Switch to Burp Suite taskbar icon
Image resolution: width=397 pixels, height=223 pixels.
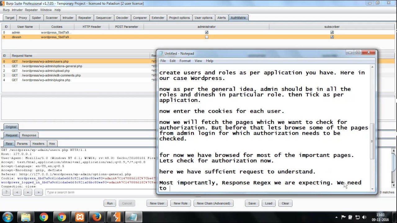(115, 217)
